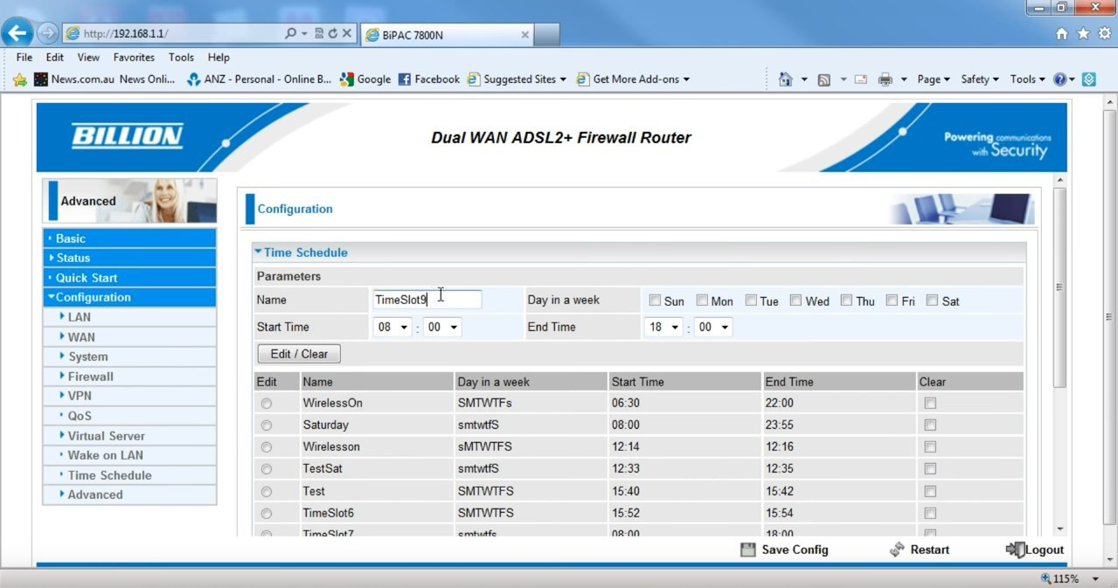The height and width of the screenshot is (588, 1118).
Task: Click the Logout icon
Action: [x=1014, y=550]
